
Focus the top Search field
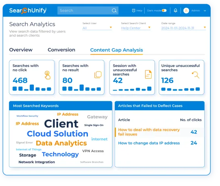click(x=88, y=10)
